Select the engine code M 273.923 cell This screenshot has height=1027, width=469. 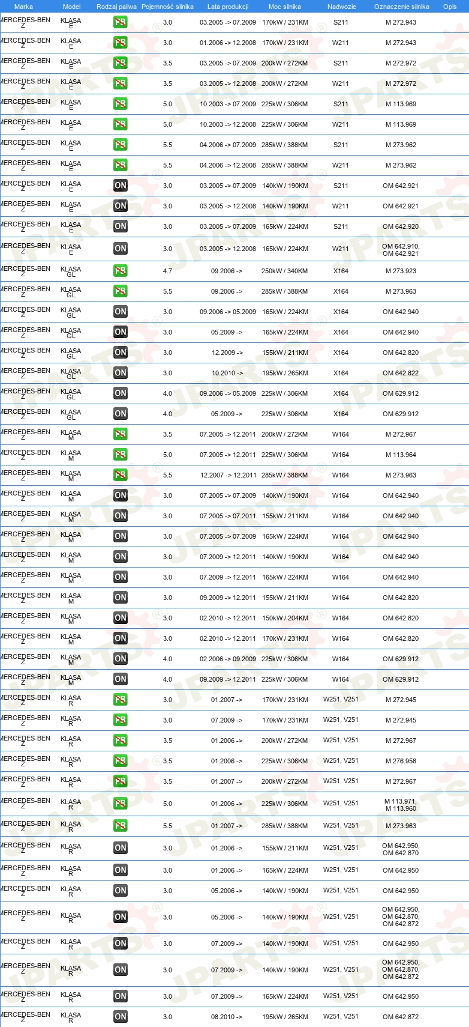pyautogui.click(x=401, y=271)
